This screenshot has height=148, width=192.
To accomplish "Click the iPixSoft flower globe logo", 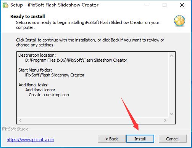I will tap(179, 21).
